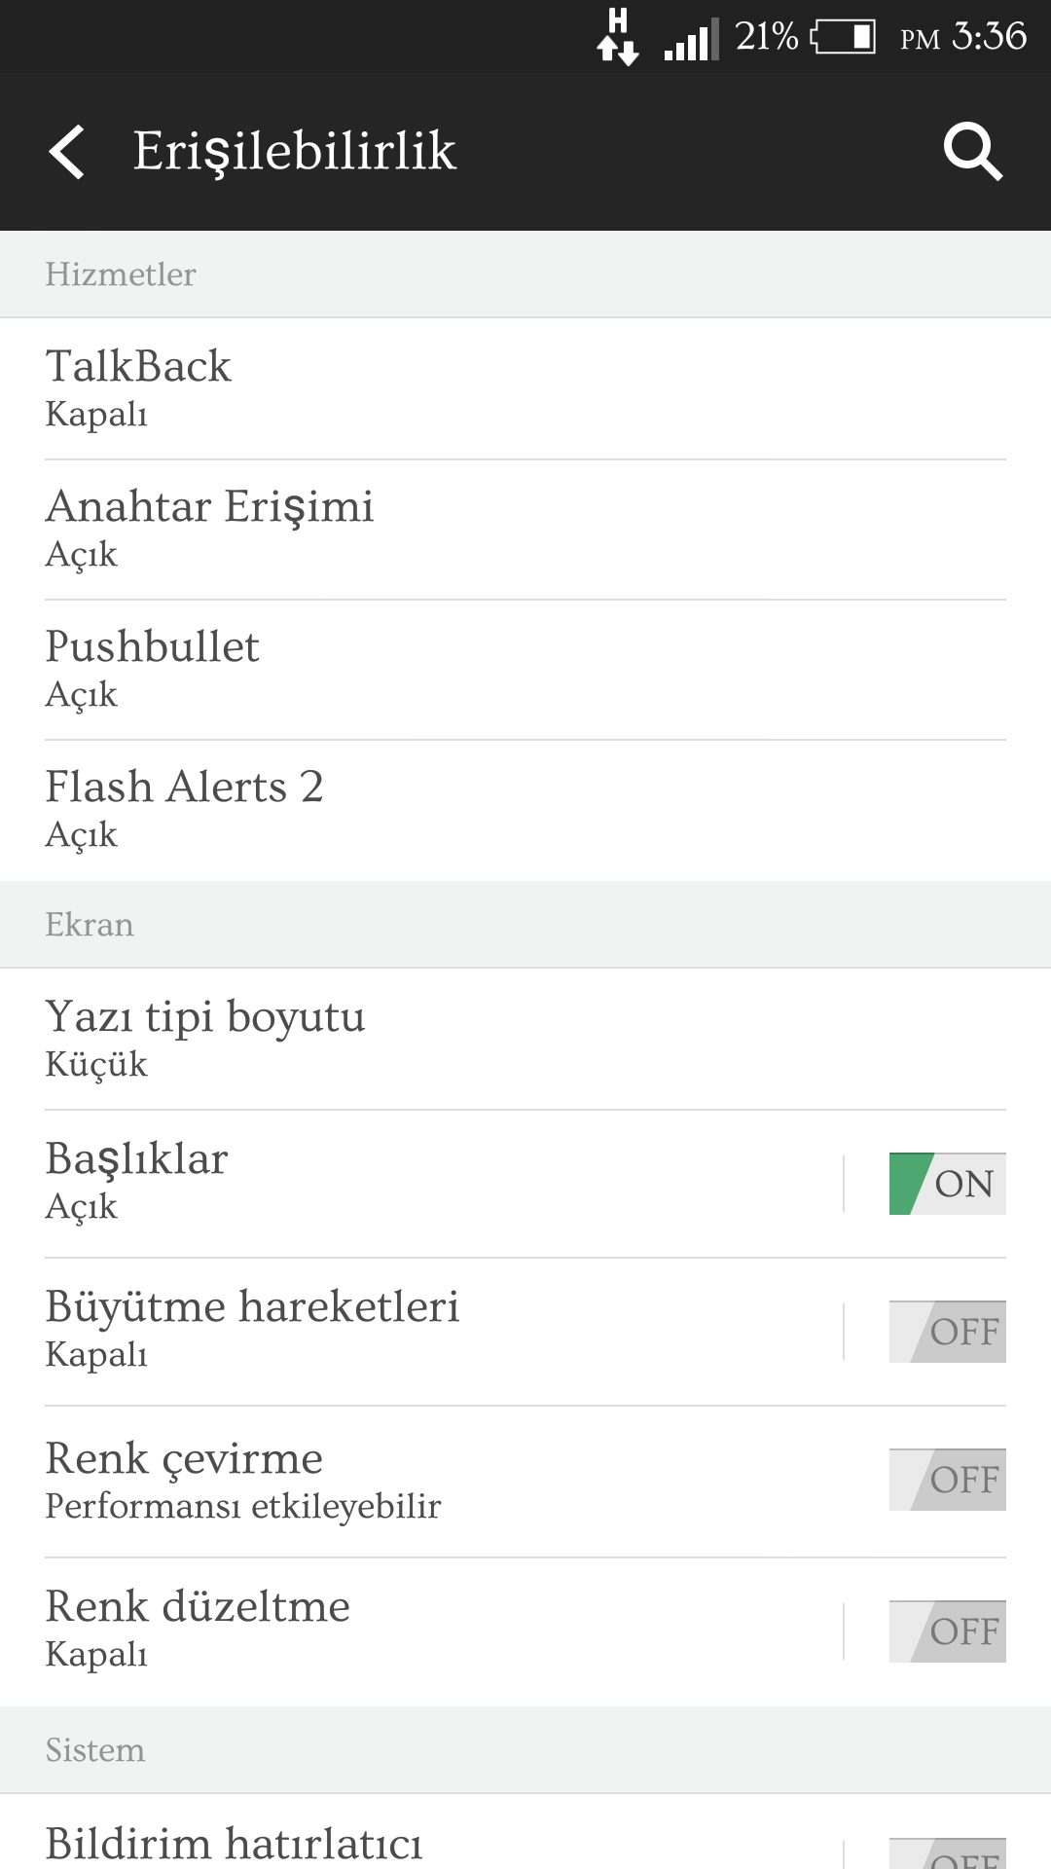This screenshot has width=1051, height=1869.
Task: Open the search magnifier icon
Action: pos(973,152)
